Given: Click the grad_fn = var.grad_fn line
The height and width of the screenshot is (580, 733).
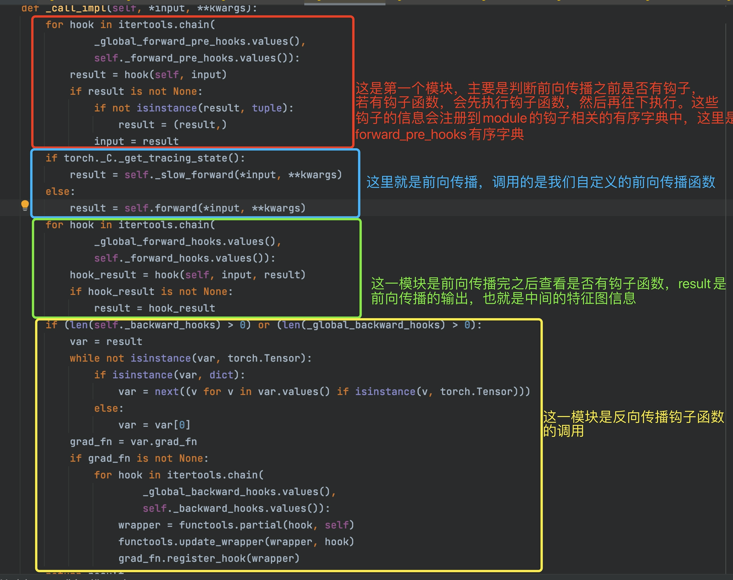Looking at the screenshot, I should (133, 442).
